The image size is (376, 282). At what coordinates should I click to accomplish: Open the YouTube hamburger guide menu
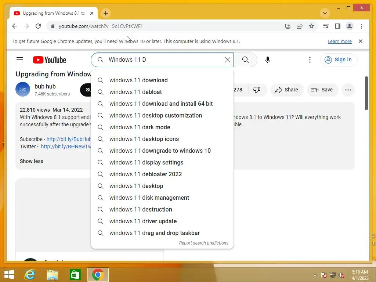pyautogui.click(x=20, y=60)
